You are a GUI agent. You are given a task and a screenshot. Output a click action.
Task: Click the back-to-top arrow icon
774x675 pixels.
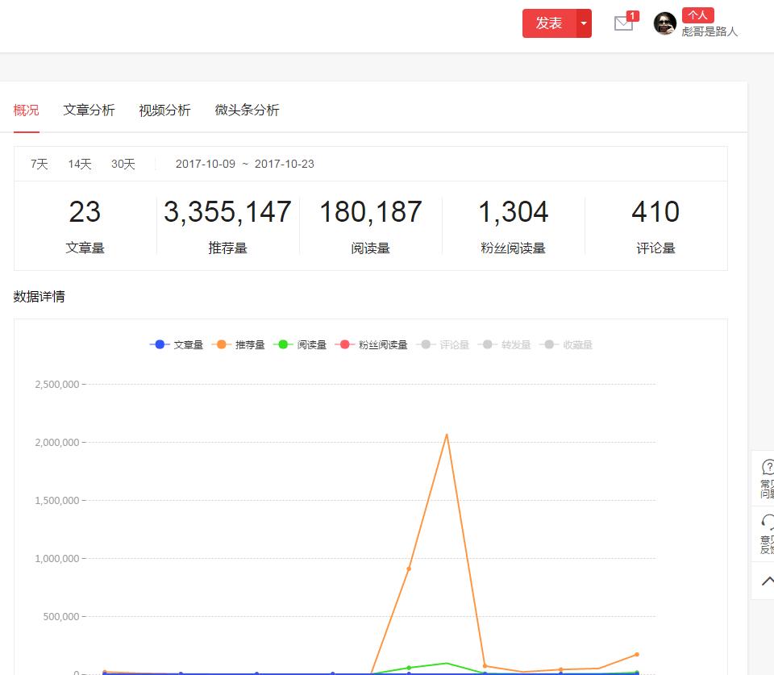click(767, 581)
